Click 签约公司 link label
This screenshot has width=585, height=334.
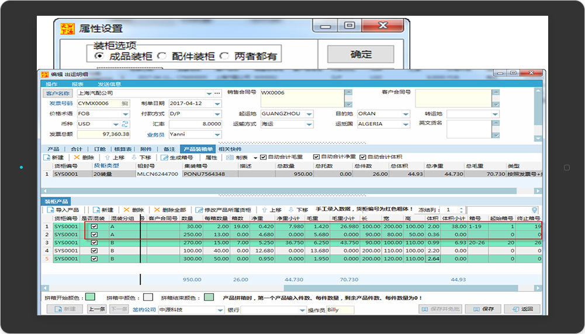(144, 309)
